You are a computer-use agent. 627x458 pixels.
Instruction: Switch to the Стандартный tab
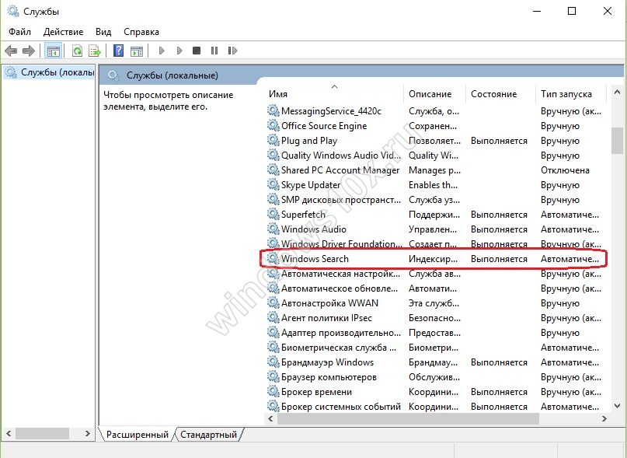pyautogui.click(x=208, y=435)
